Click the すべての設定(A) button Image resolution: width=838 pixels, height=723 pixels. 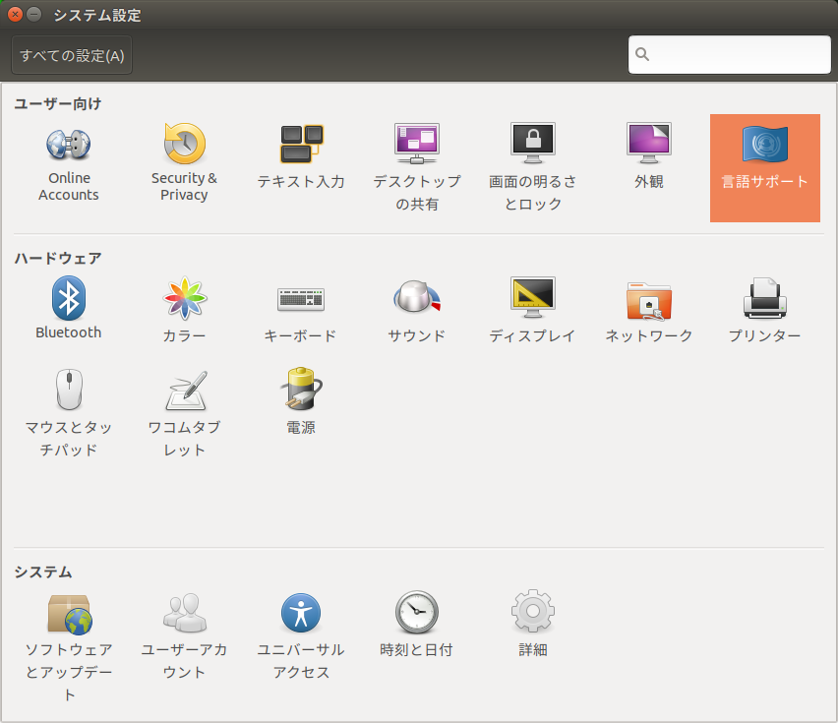point(72,55)
